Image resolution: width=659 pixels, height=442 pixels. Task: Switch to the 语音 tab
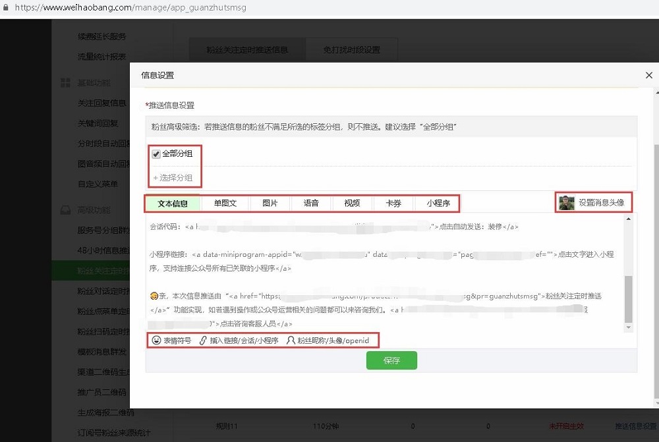(311, 204)
